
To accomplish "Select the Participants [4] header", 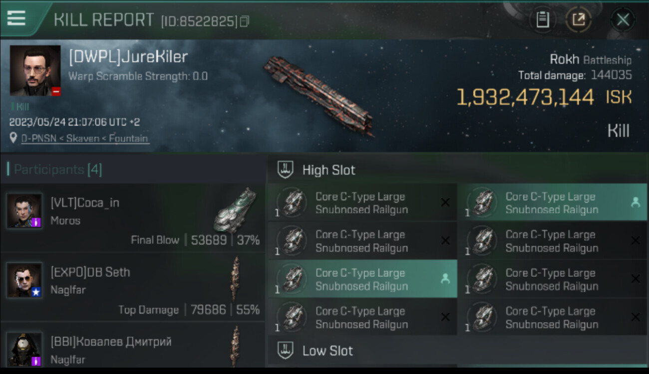I will [x=55, y=170].
